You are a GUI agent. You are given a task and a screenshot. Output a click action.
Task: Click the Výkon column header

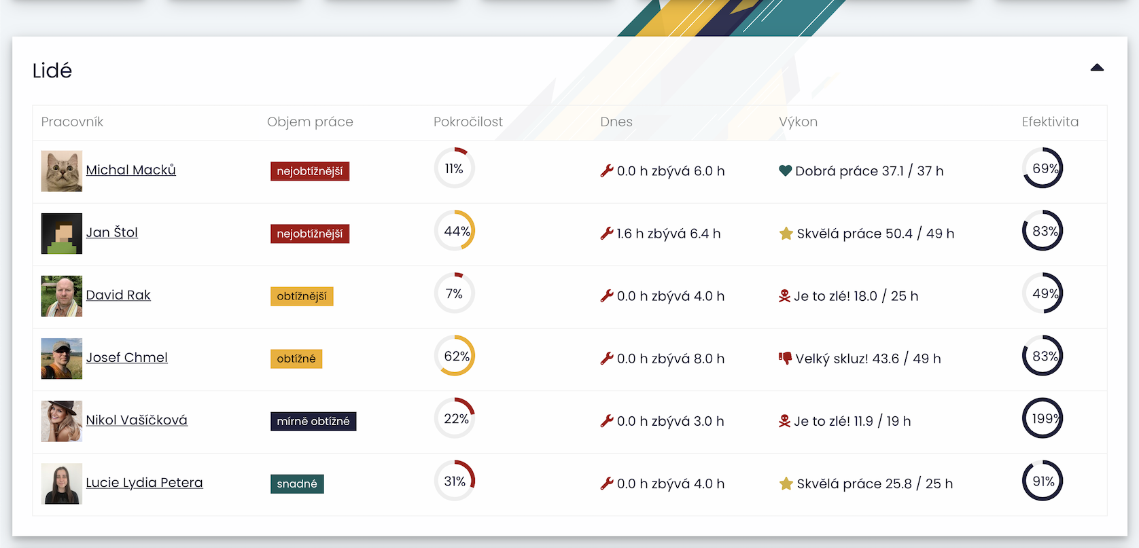coord(798,122)
